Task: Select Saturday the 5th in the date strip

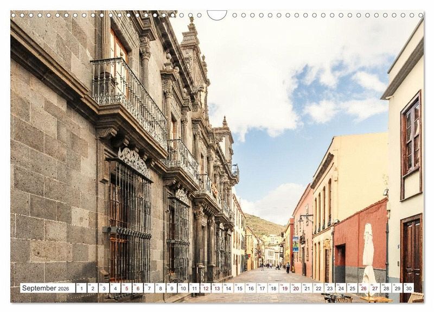Action: click(x=126, y=288)
